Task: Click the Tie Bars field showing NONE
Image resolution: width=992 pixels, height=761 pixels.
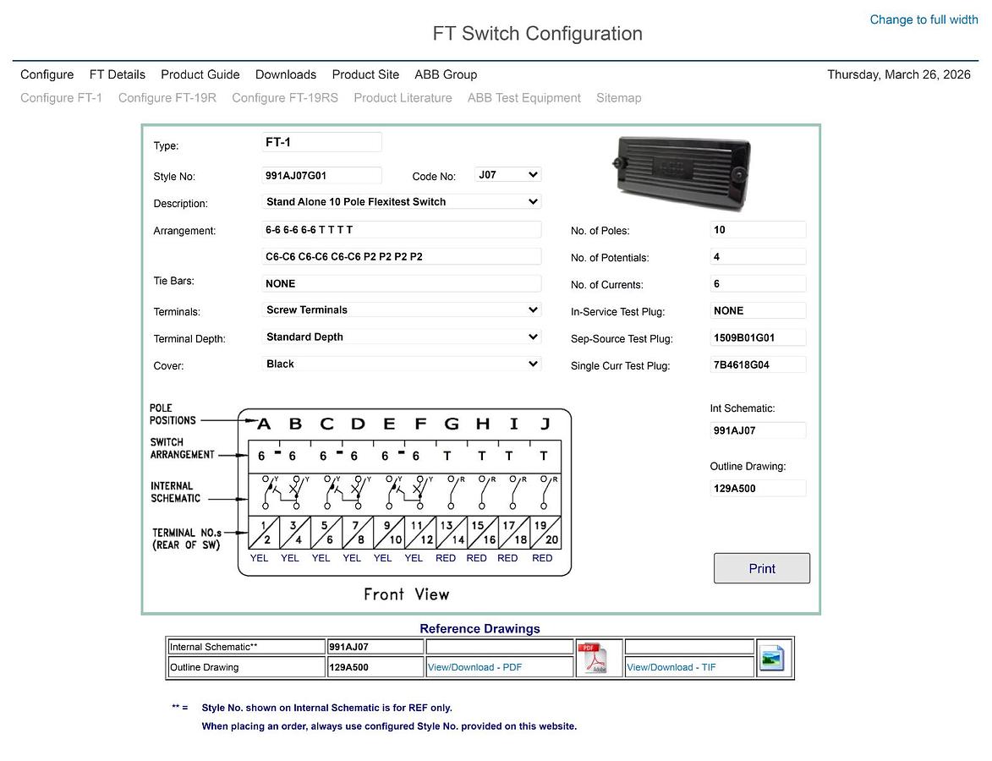Action: click(x=401, y=283)
